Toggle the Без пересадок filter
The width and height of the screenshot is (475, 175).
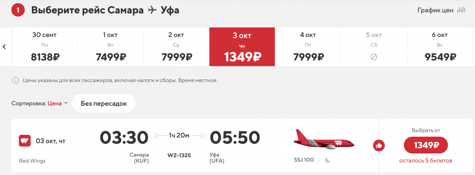point(104,103)
